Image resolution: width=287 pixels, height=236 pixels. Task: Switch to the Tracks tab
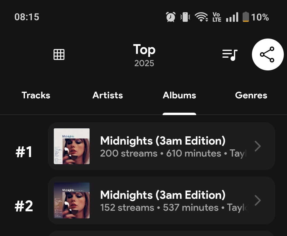36,95
